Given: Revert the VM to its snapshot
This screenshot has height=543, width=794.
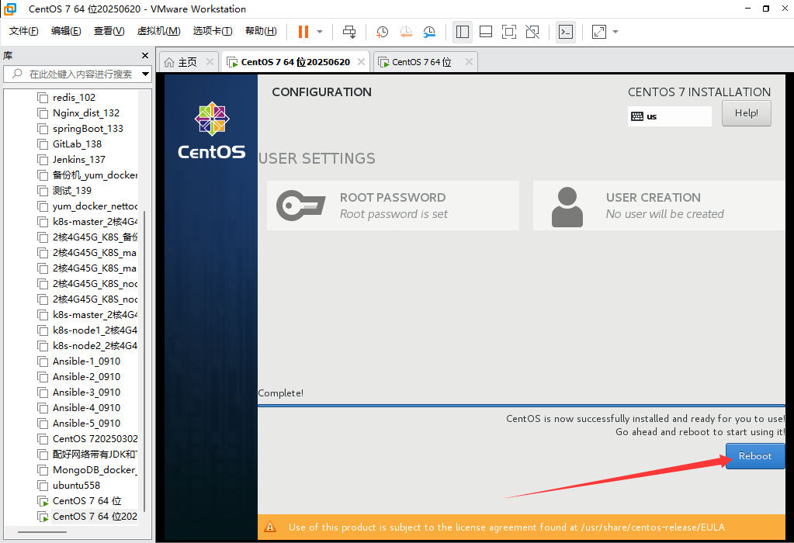Looking at the screenshot, I should 405,32.
